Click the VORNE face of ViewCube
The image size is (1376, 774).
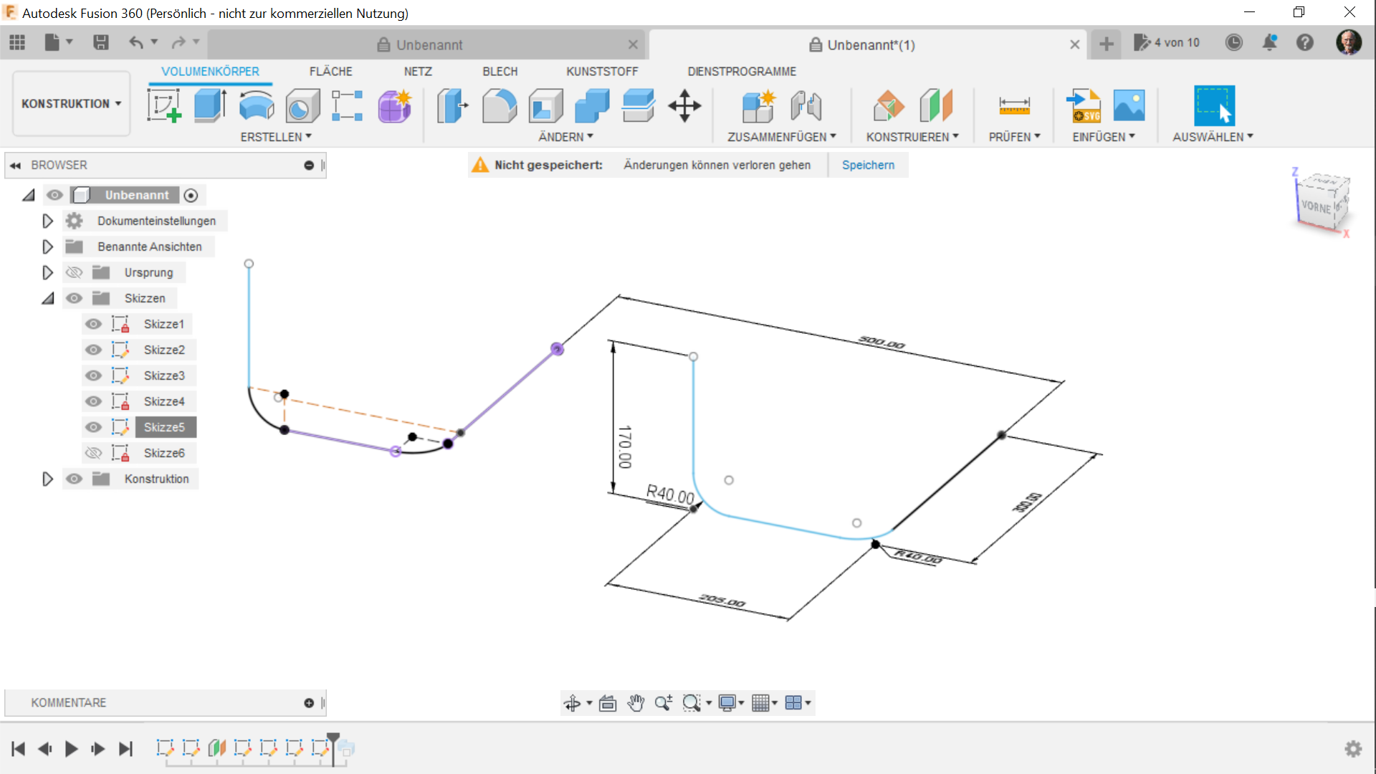pos(1316,207)
